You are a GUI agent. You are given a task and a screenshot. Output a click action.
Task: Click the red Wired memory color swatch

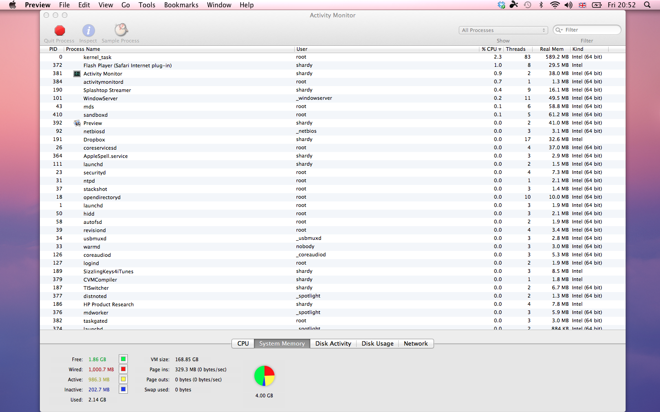tap(123, 369)
